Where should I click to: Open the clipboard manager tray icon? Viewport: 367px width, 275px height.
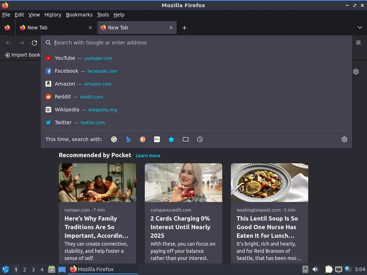pos(329,269)
